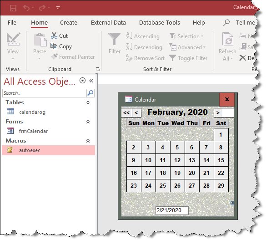Screen dimensions: 266x240
Task: Click the navigation pane Search field
Action: pos(45,93)
